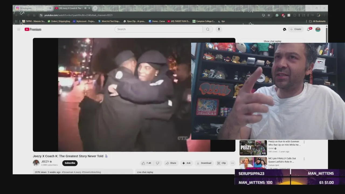Image resolution: width=345 pixels, height=194 pixels.
Task: Open Peezy on Run-In video thumbnail
Action: pos(253,148)
